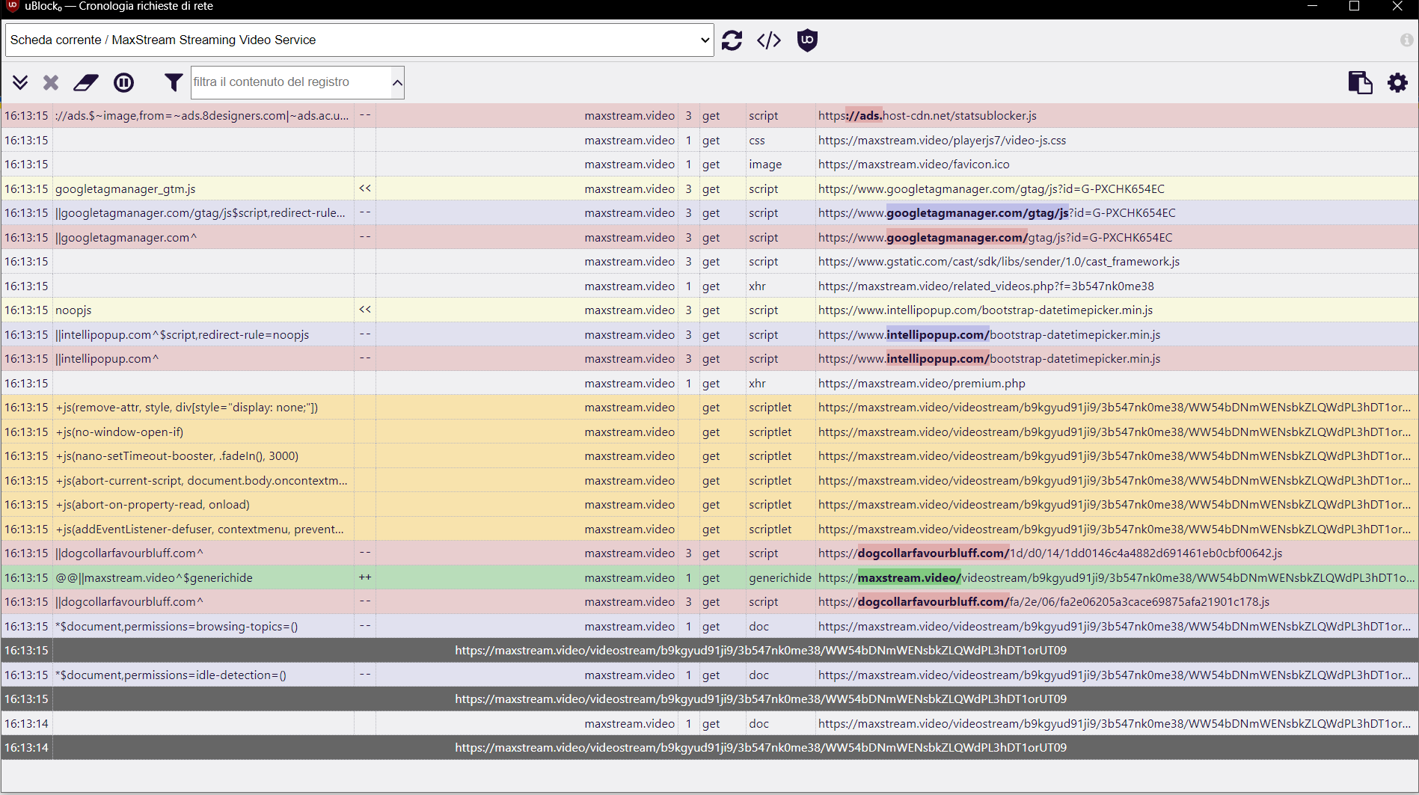1419x795 pixels.
Task: Reload the current tab from the logger
Action: click(x=732, y=40)
